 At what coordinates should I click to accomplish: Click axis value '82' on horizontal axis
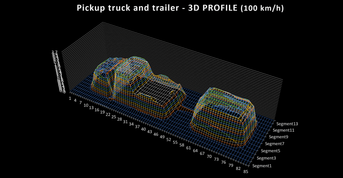click(x=238, y=168)
